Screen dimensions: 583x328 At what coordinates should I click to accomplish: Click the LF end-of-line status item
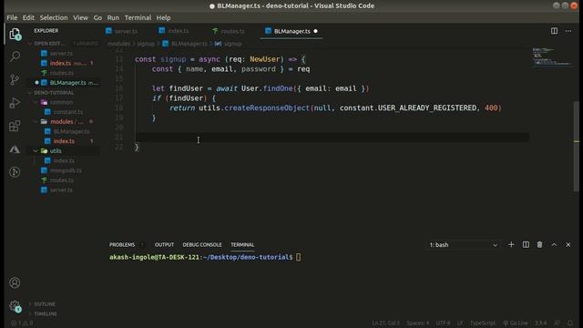(x=460, y=323)
